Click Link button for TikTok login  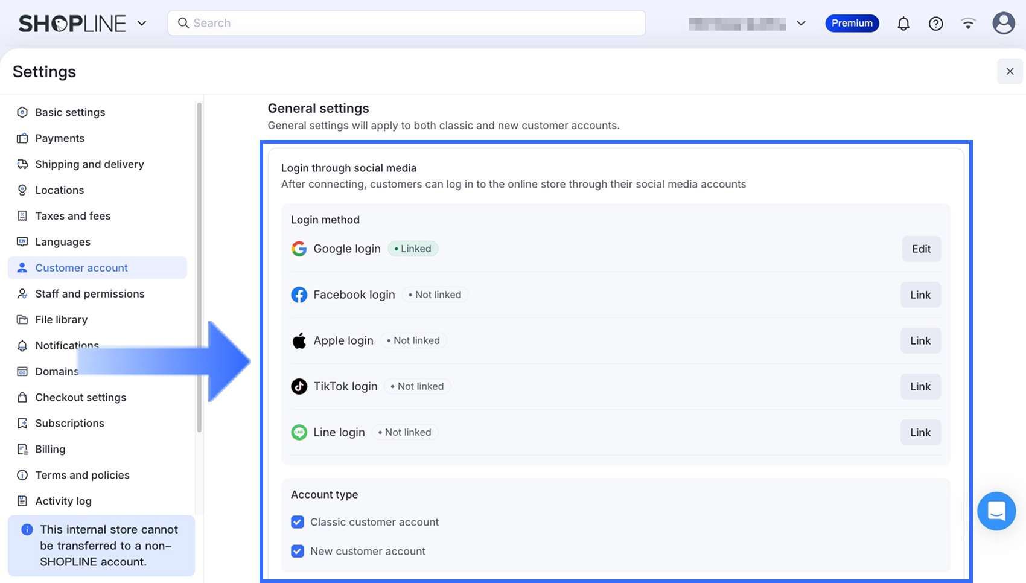pos(920,386)
